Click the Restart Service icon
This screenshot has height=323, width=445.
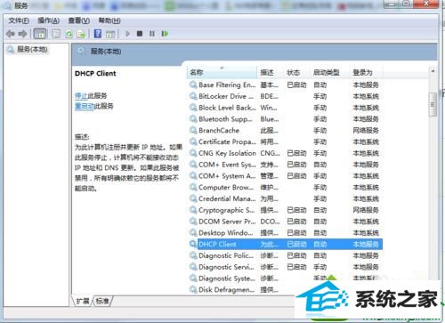165,34
